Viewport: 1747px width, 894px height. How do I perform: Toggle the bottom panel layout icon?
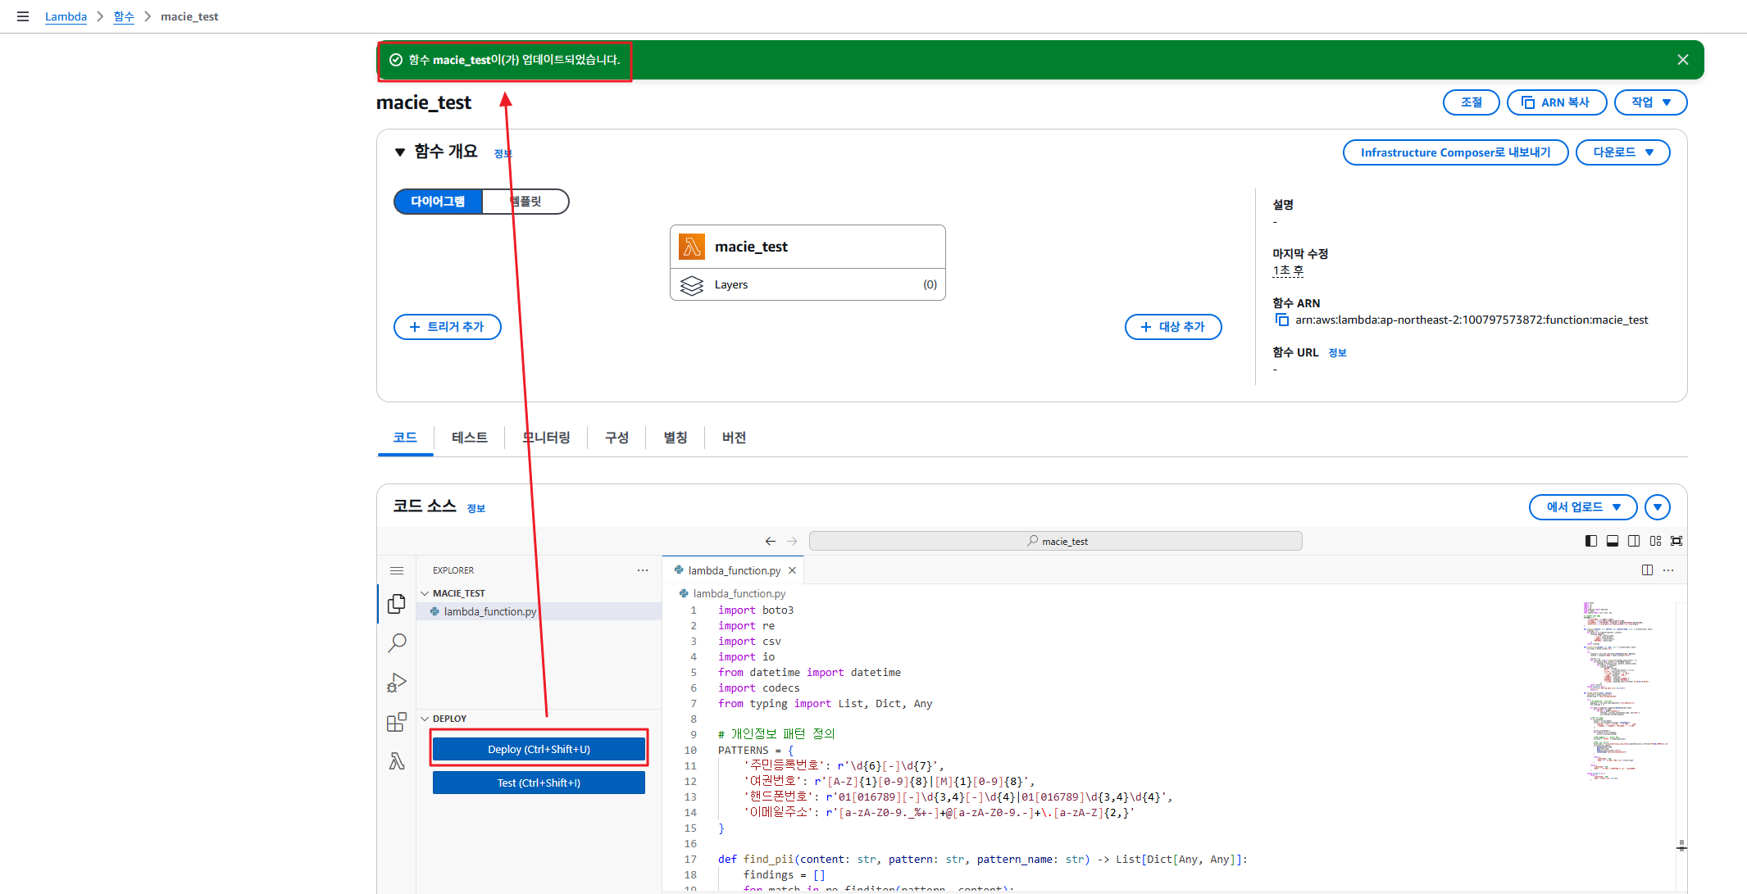click(1613, 541)
